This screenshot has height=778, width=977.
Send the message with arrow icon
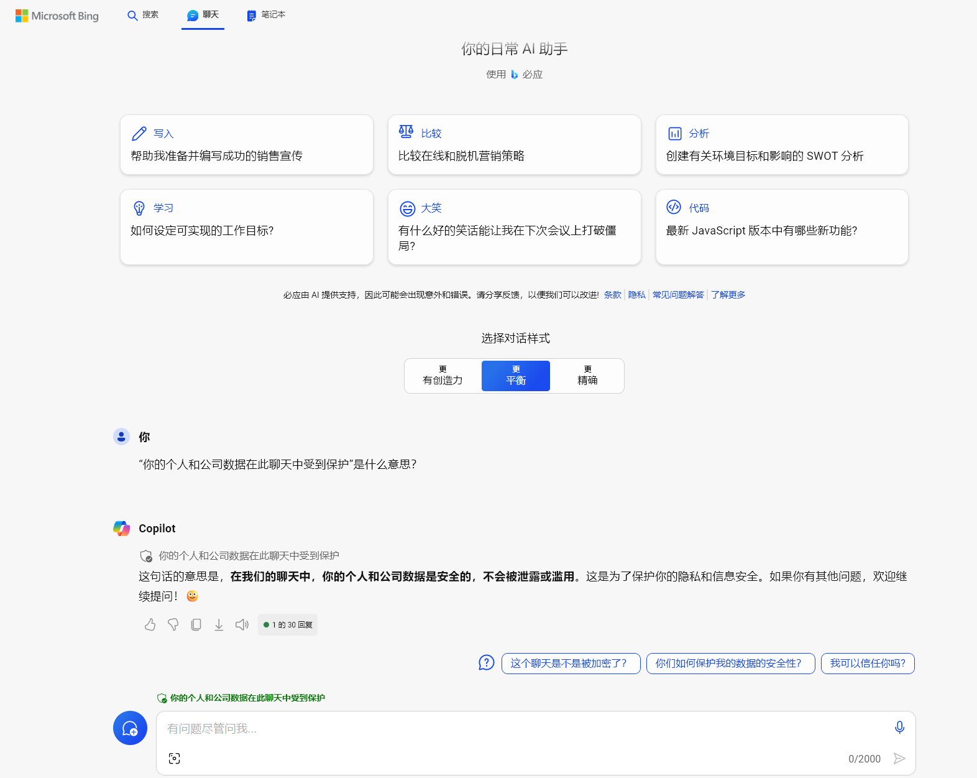[x=899, y=759]
